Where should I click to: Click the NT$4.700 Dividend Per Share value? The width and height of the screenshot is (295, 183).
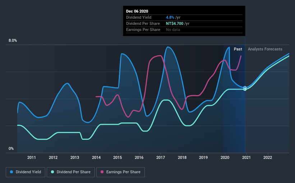click(175, 23)
